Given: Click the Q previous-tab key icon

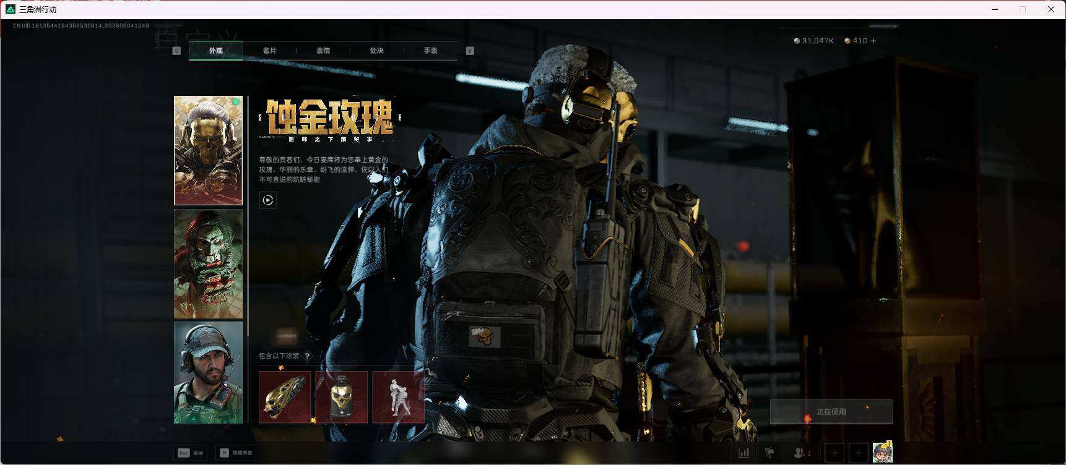Looking at the screenshot, I should point(176,51).
